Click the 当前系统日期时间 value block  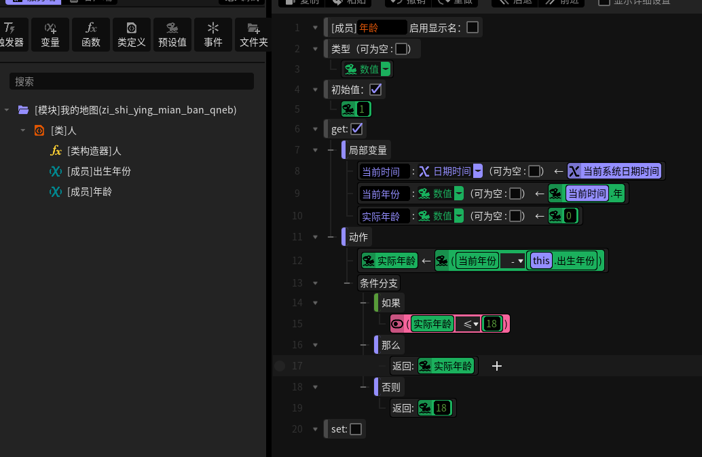tap(614, 171)
